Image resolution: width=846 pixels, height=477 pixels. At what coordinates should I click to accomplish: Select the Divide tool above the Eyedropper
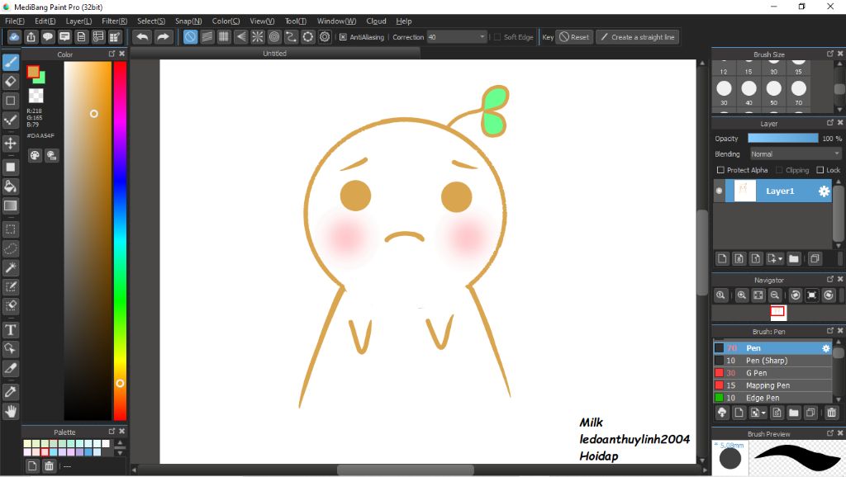[10, 368]
